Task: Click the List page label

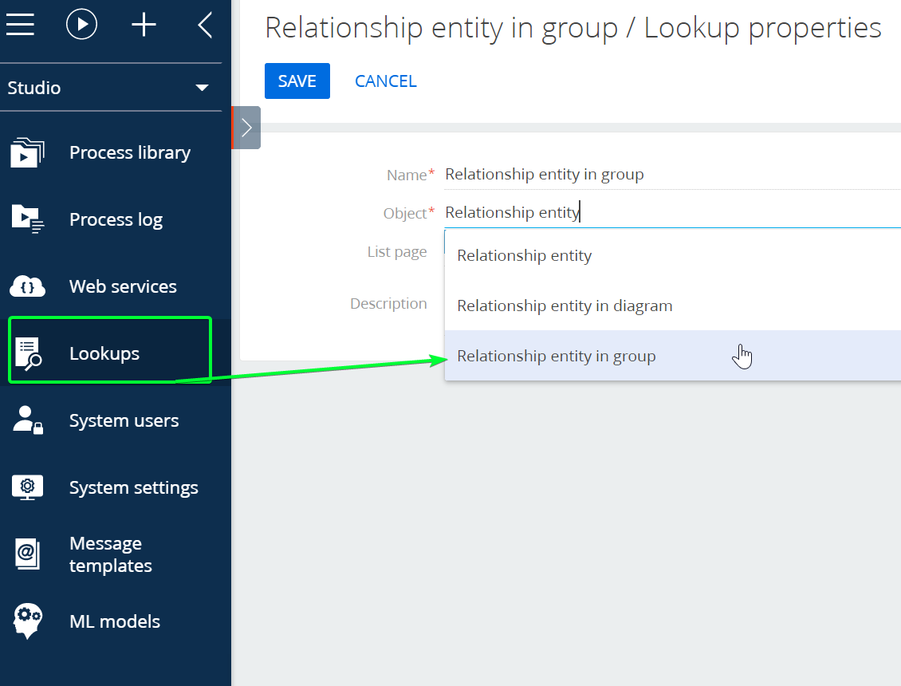Action: pos(397,252)
